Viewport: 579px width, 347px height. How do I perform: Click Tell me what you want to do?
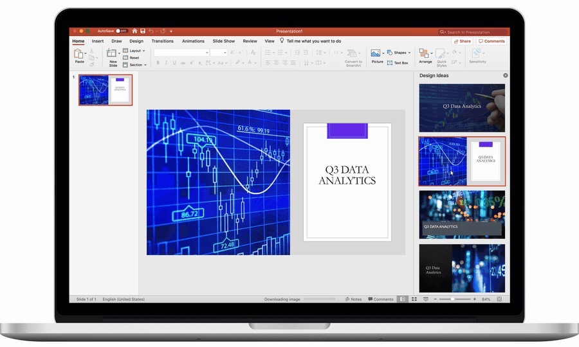click(x=310, y=41)
